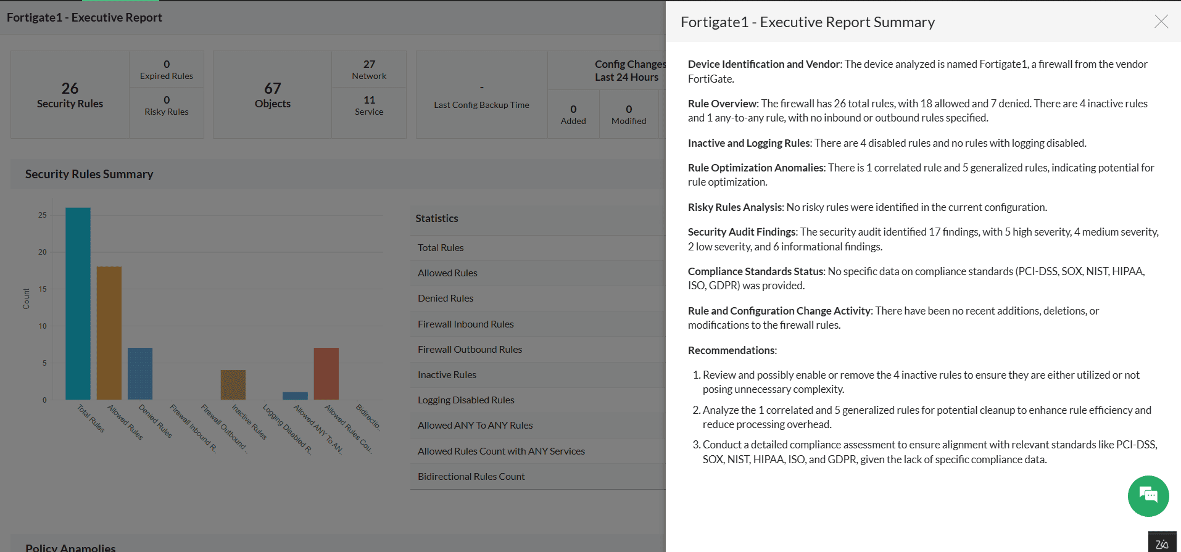The image size is (1181, 552).
Task: Open the green live chat bubble
Action: coord(1148,496)
